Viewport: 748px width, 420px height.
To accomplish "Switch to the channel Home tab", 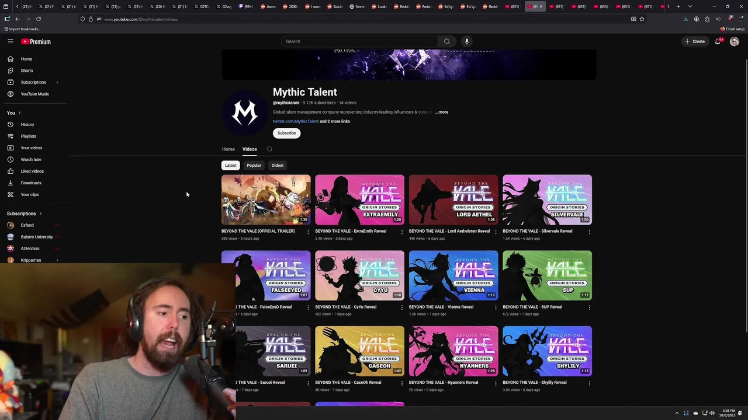I will click(228, 149).
